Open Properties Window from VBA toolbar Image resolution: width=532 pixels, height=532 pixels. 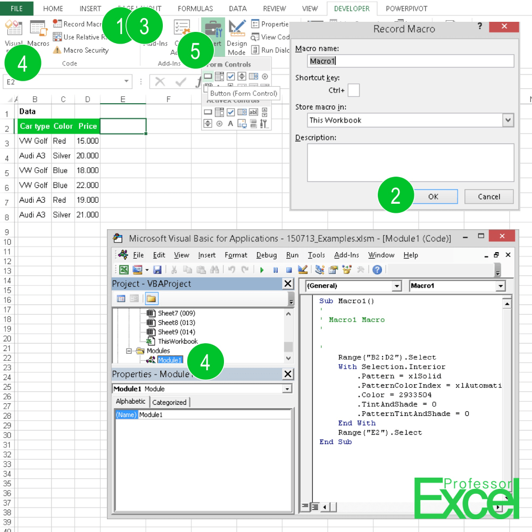(x=333, y=270)
